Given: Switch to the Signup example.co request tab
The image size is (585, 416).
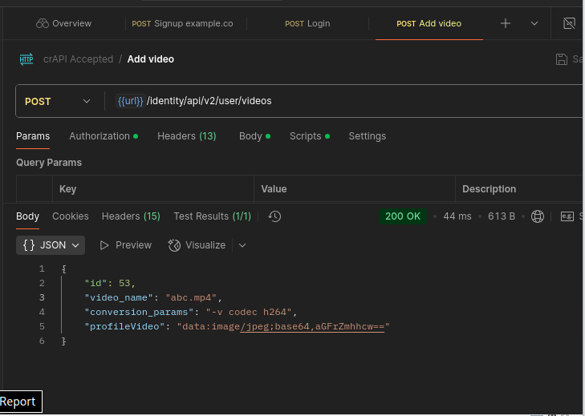Looking at the screenshot, I should 182,23.
